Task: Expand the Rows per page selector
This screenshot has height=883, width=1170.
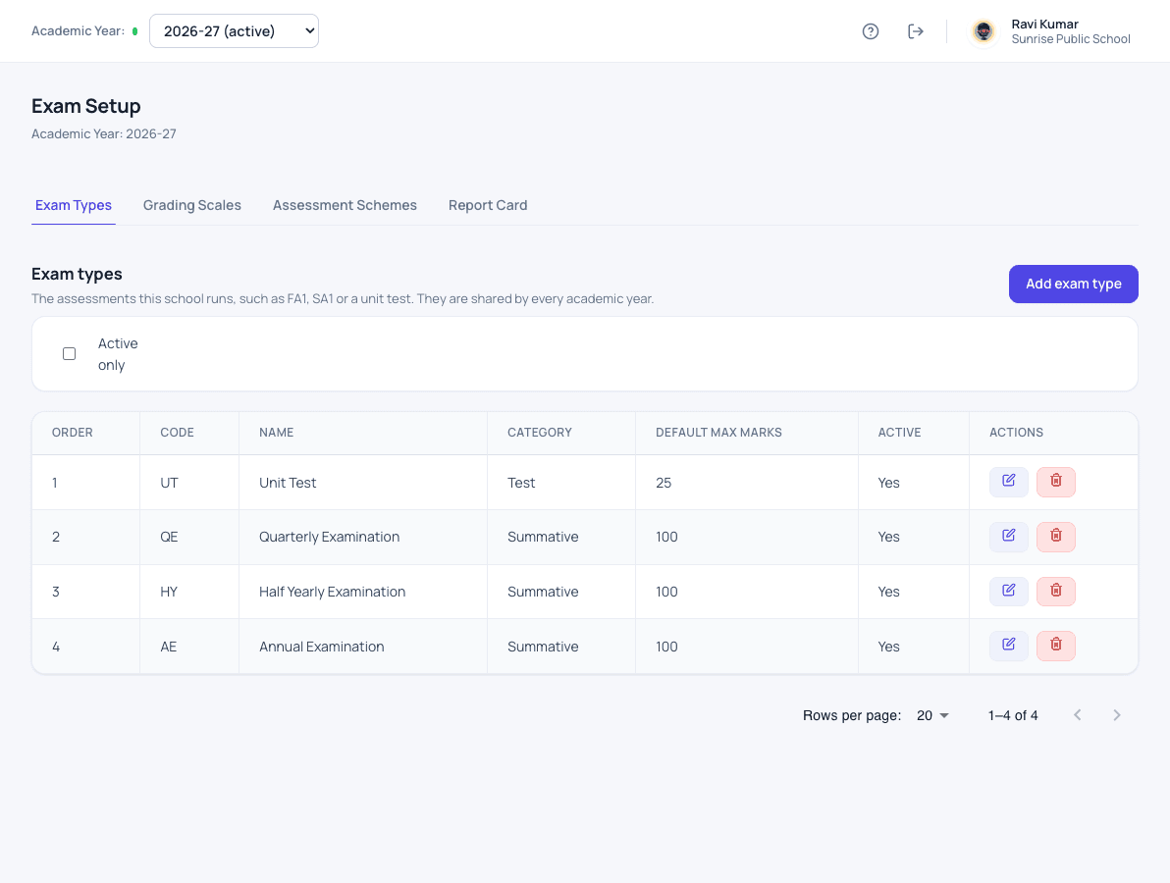Action: coord(932,715)
